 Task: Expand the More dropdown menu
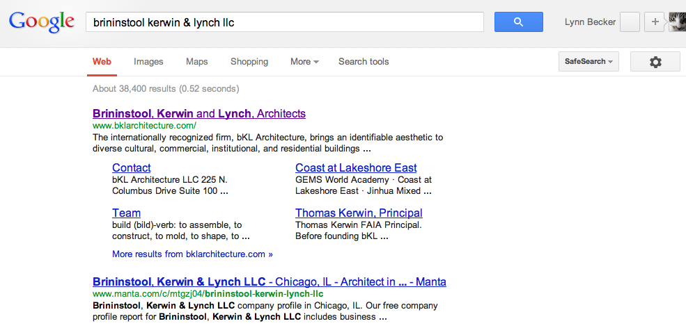[304, 62]
